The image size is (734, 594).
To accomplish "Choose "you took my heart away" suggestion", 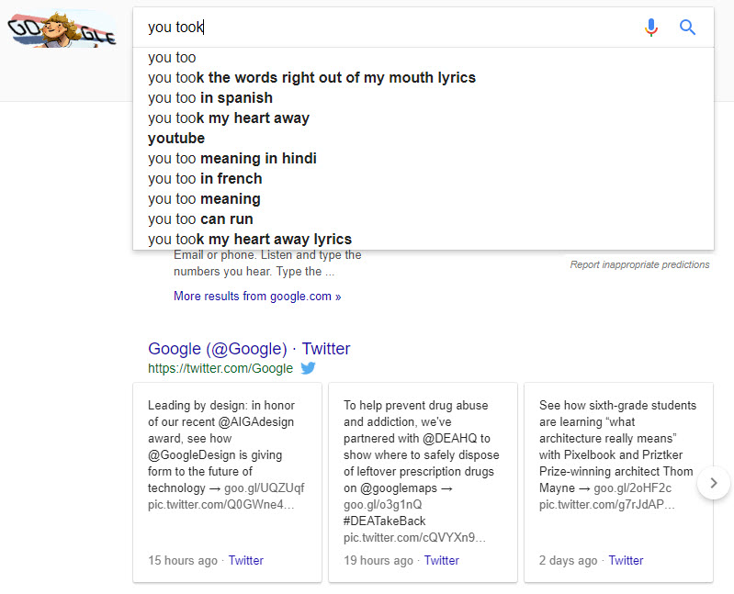I will [229, 118].
